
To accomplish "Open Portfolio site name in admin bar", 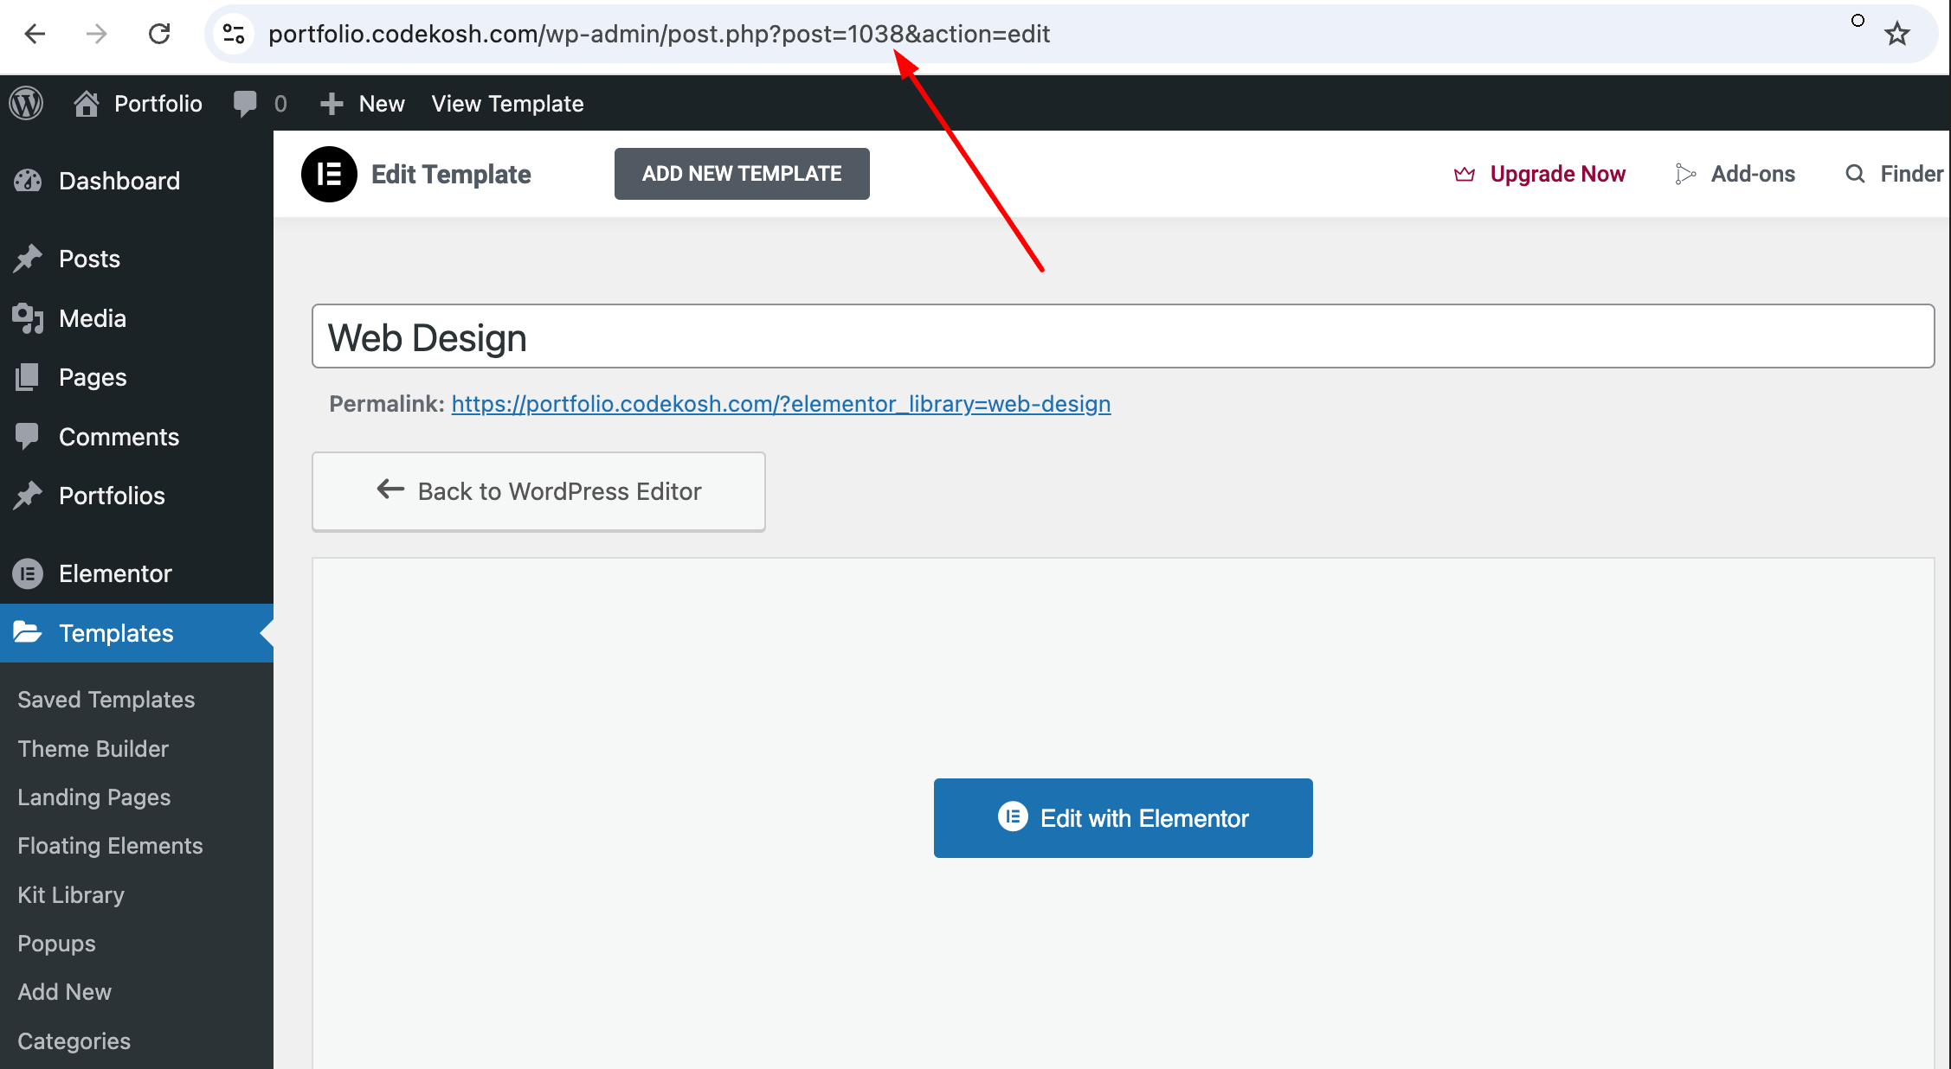I will [x=158, y=104].
